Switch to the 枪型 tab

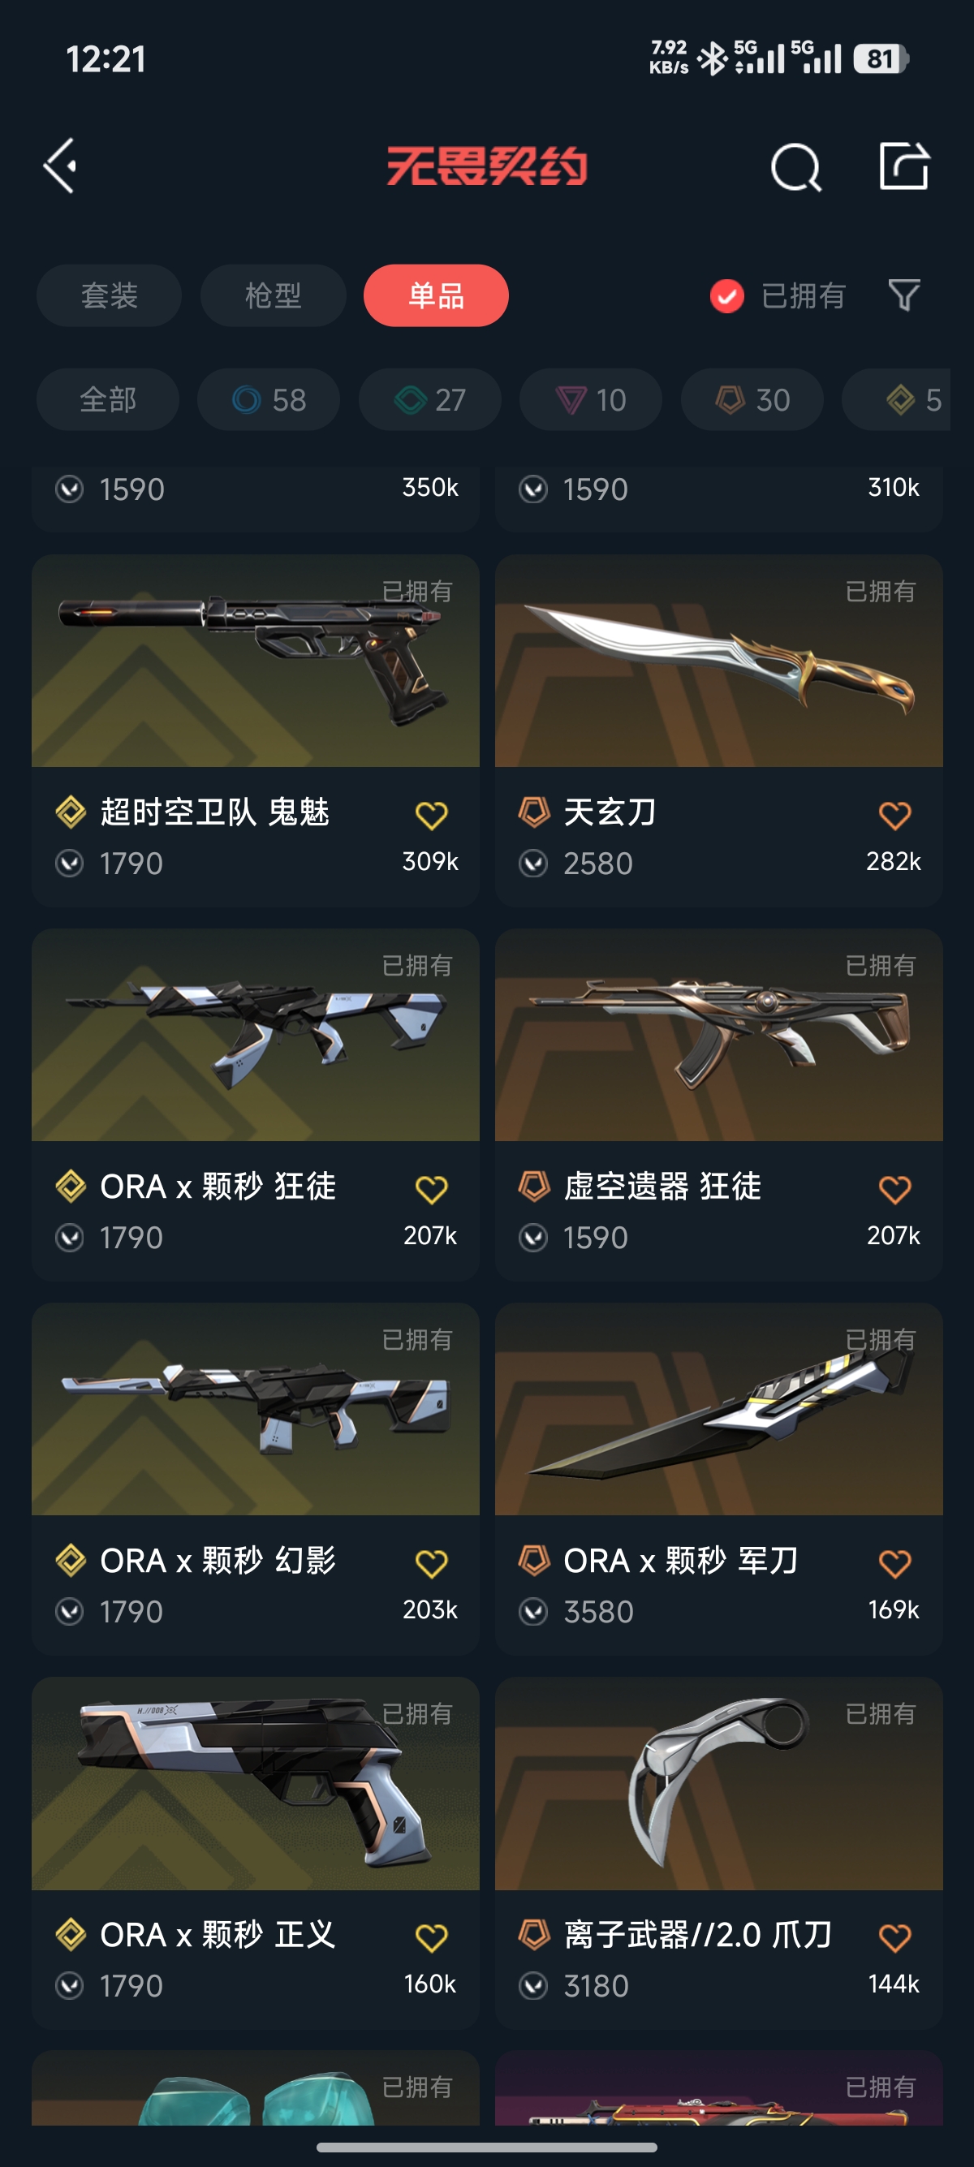click(274, 295)
